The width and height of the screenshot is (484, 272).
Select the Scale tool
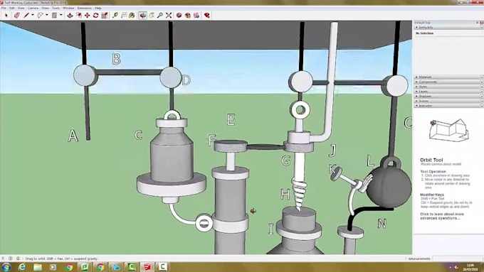point(105,15)
